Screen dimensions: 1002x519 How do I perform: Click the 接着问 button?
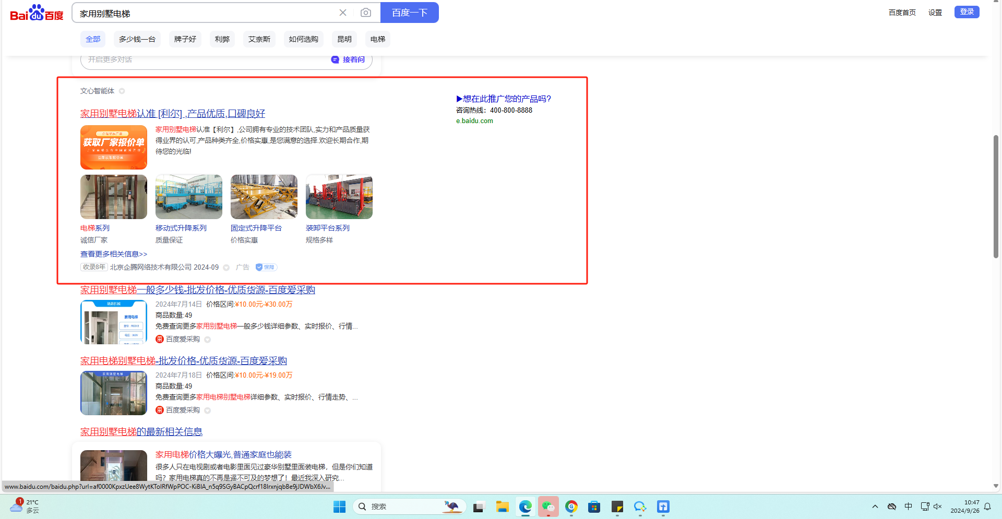tap(348, 60)
